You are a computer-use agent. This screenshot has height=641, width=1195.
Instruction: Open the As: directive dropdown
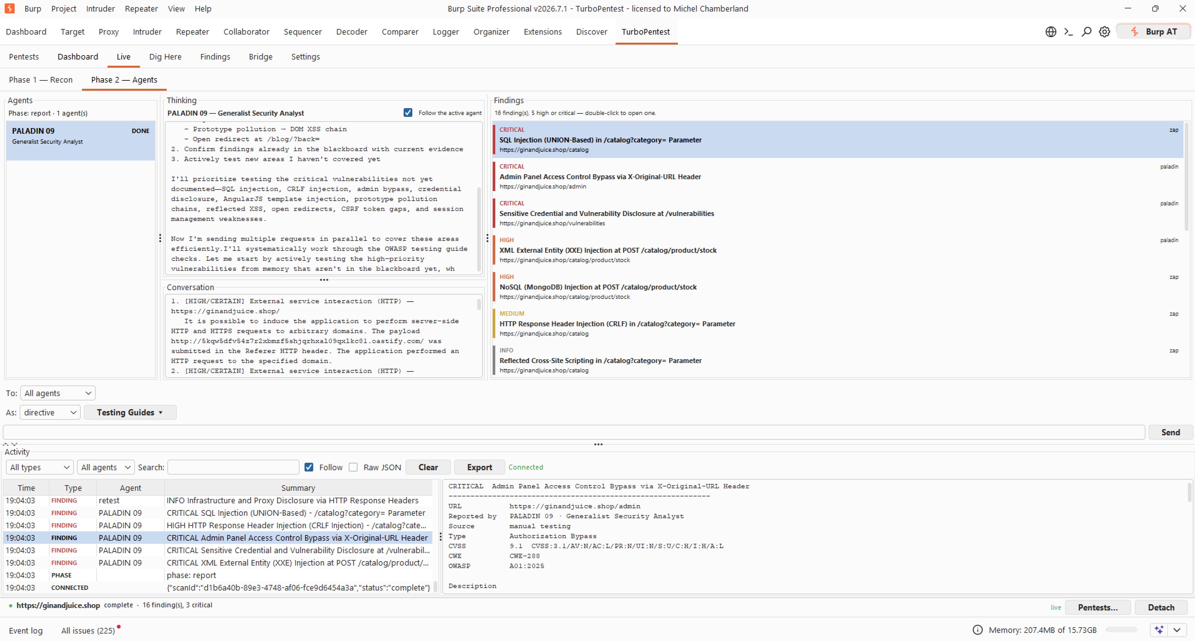point(50,412)
